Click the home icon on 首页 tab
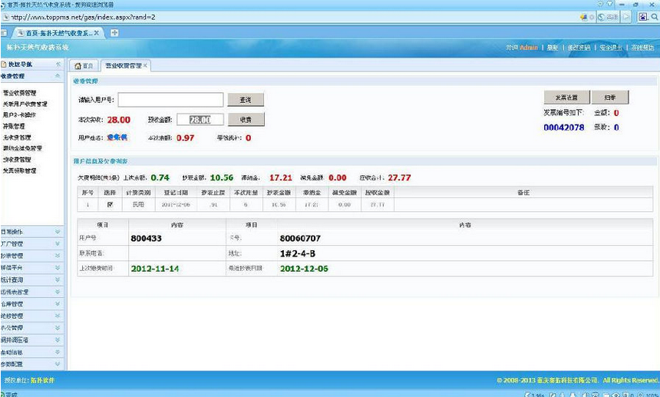Screen dimensions: 660x397 78,66
